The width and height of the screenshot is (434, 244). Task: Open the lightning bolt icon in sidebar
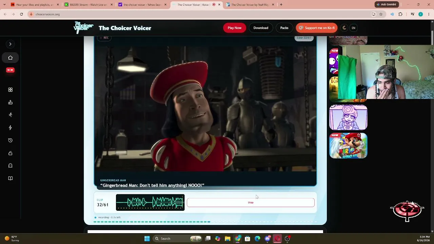click(x=10, y=128)
